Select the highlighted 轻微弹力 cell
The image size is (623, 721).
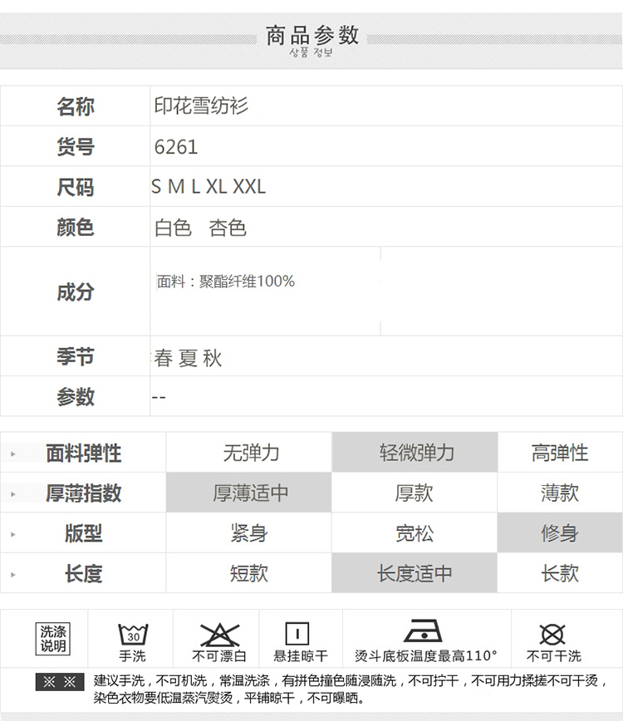tap(415, 452)
